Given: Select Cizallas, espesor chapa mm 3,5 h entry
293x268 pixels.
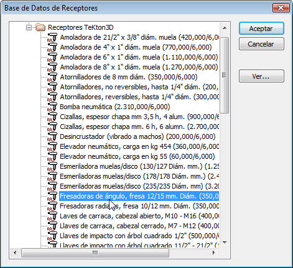Looking at the screenshot, I should coord(139,117).
